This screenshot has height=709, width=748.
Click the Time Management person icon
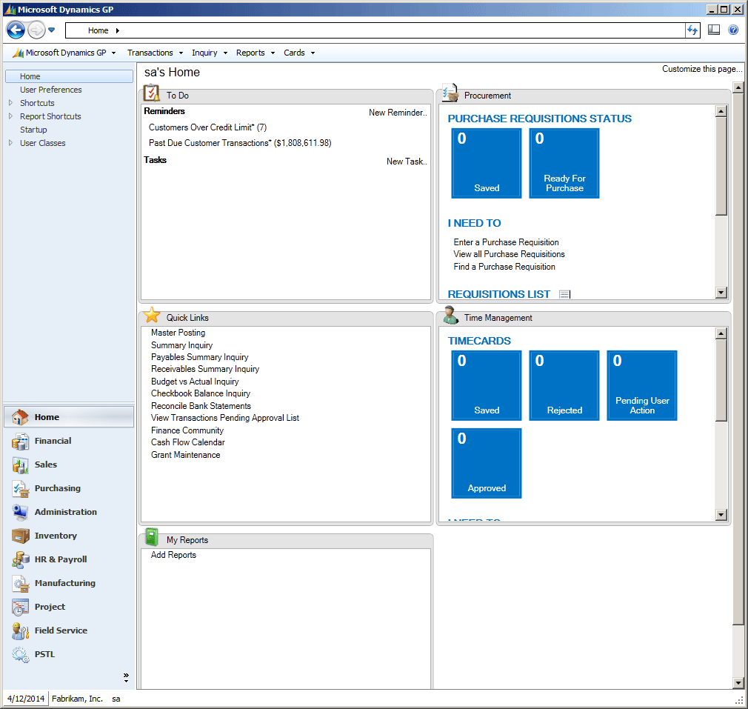[450, 315]
